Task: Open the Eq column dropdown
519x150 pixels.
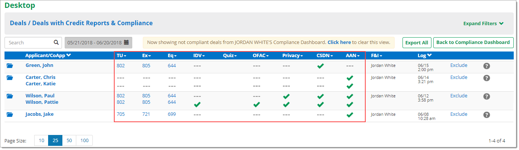Action: (x=172, y=56)
